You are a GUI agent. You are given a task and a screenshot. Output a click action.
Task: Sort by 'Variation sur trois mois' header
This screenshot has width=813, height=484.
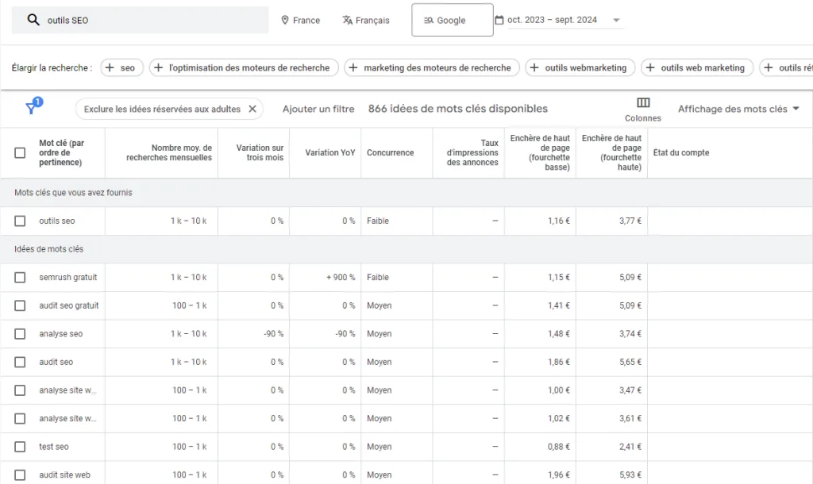click(x=260, y=153)
